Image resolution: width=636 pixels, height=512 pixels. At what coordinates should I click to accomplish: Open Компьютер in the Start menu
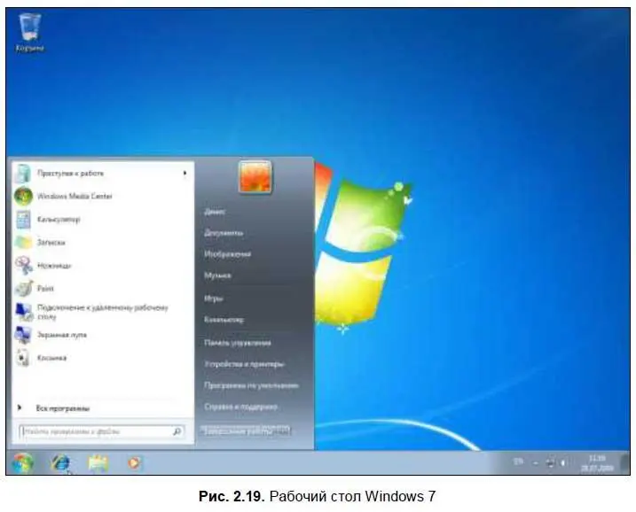pyautogui.click(x=224, y=320)
